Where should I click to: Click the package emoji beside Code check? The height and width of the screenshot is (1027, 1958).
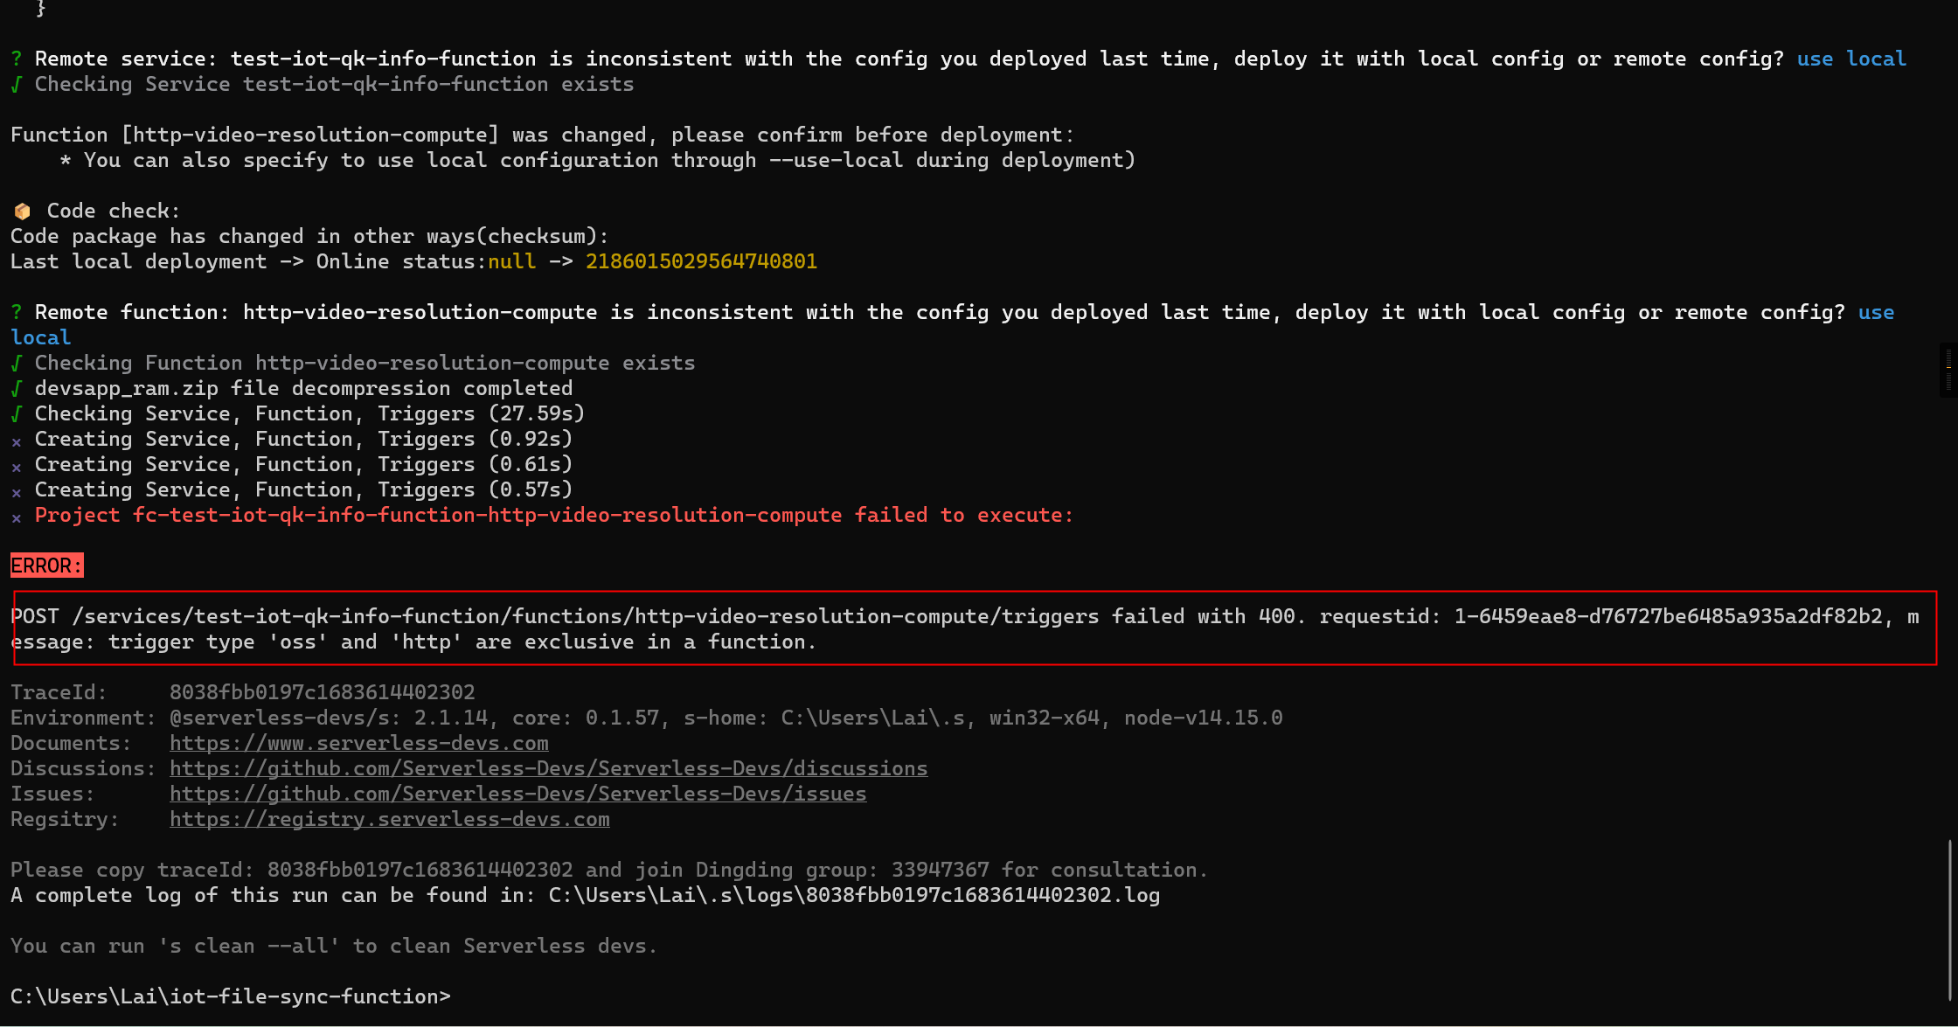[23, 212]
